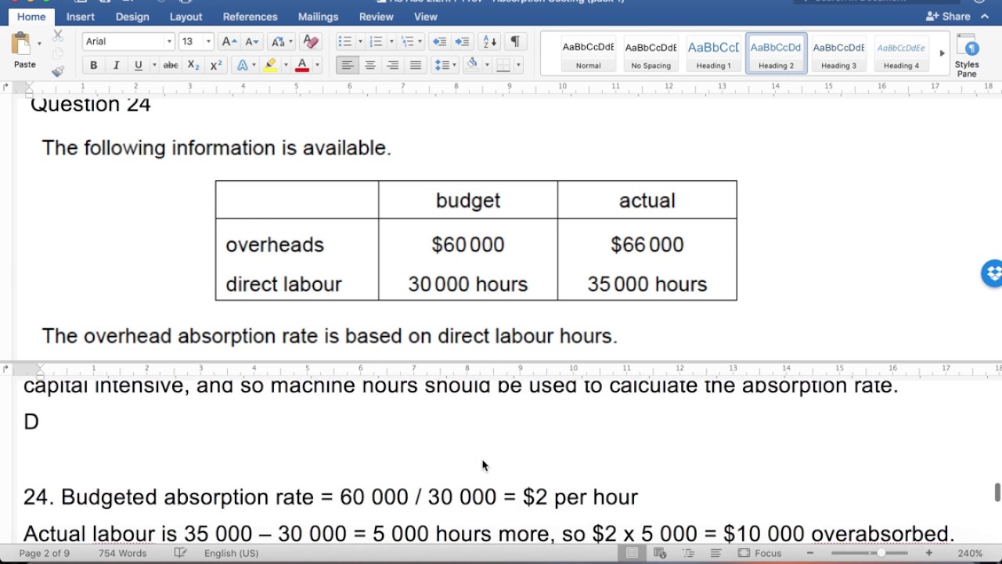Image resolution: width=1002 pixels, height=564 pixels.
Task: Increase paragraph indent
Action: [463, 42]
